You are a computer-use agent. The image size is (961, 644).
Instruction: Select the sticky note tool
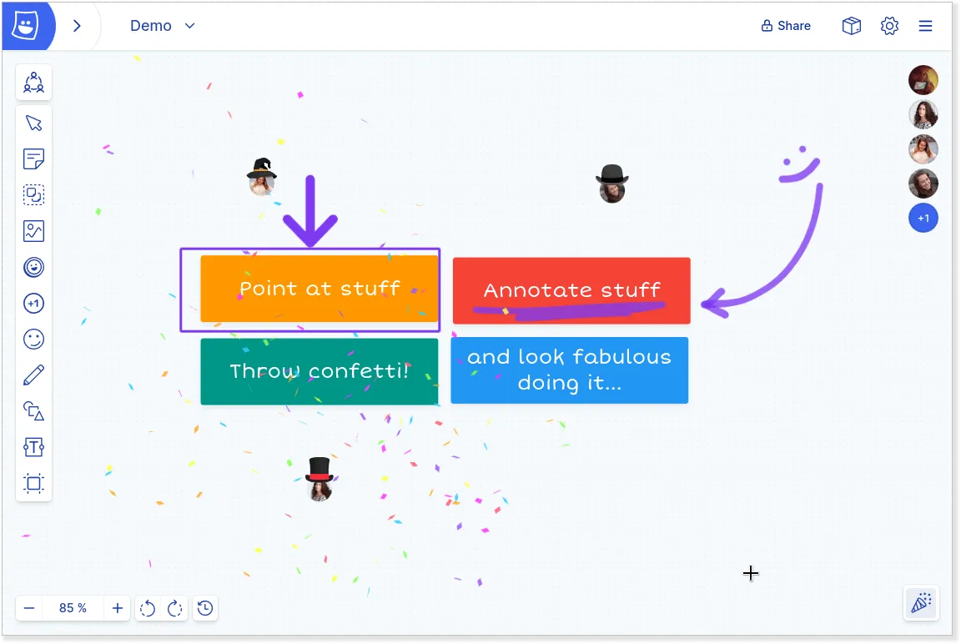[34, 158]
